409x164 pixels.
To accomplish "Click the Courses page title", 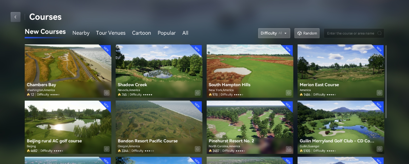I will 45,17.
